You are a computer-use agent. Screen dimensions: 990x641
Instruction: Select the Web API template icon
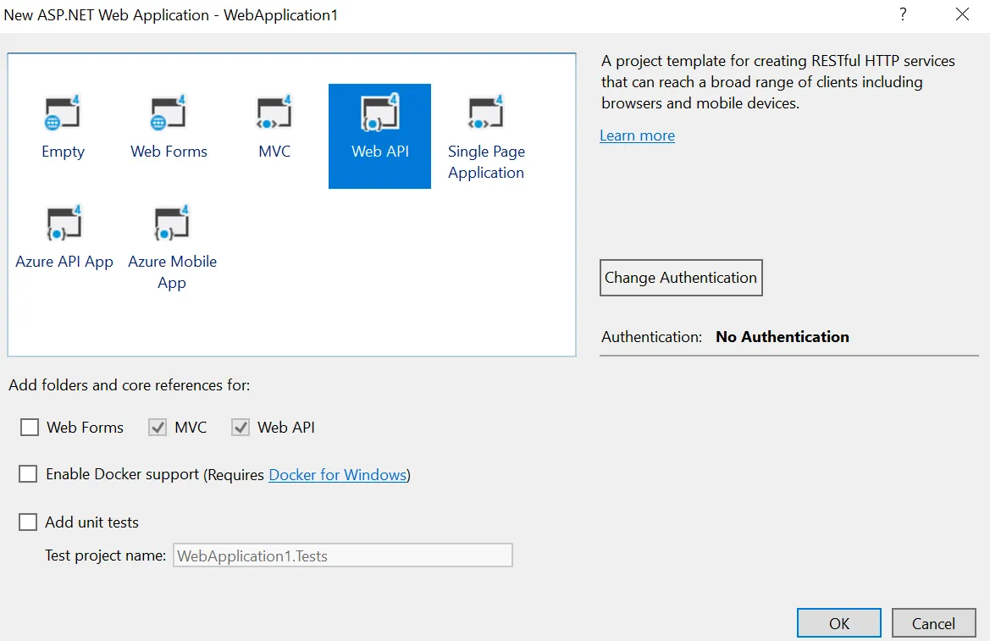pyautogui.click(x=379, y=113)
